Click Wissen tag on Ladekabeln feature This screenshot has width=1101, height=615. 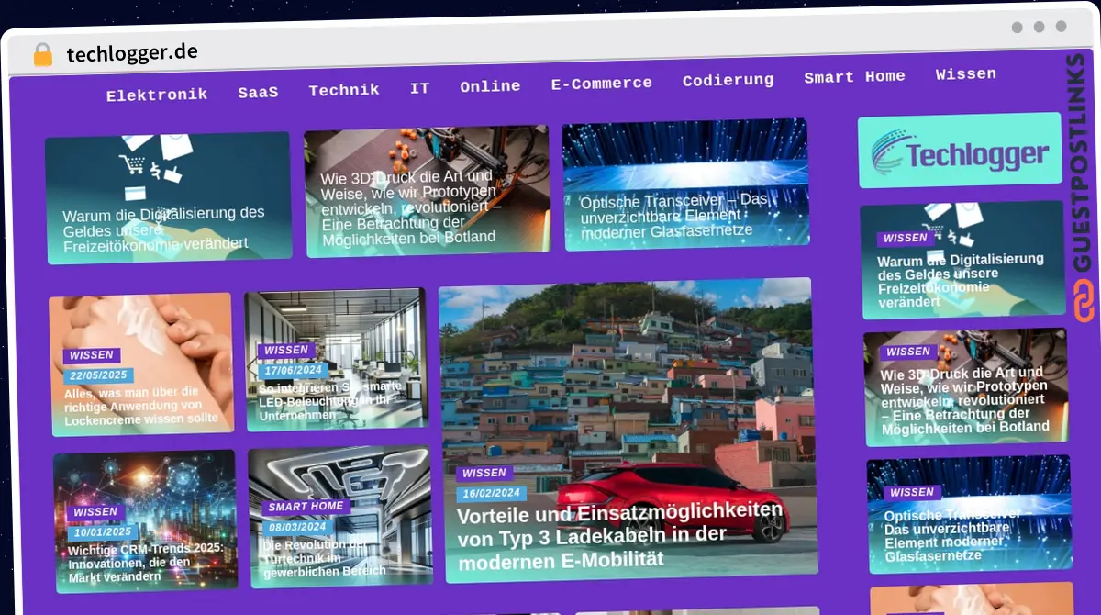click(484, 474)
